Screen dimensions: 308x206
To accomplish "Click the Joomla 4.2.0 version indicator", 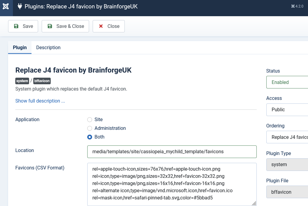I will pos(297,6).
